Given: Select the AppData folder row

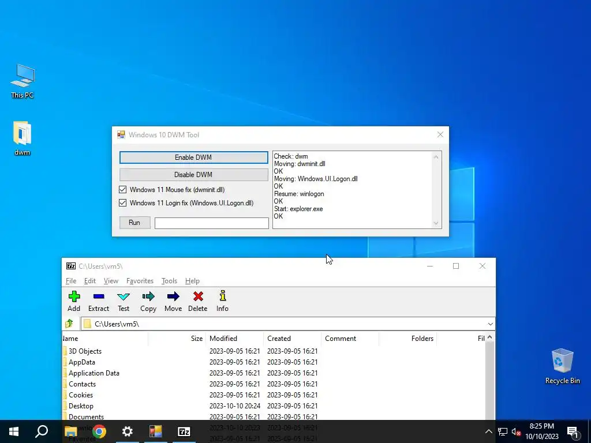Looking at the screenshot, I should coord(274,362).
